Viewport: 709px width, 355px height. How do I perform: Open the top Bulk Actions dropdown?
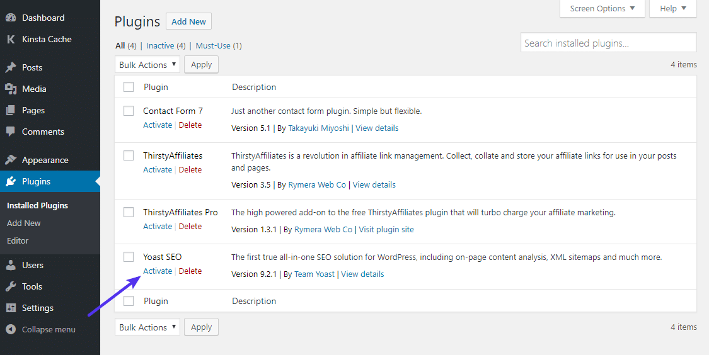pos(147,65)
